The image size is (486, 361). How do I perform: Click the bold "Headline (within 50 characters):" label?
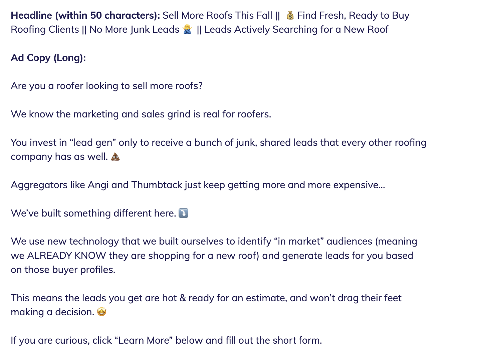85,15
